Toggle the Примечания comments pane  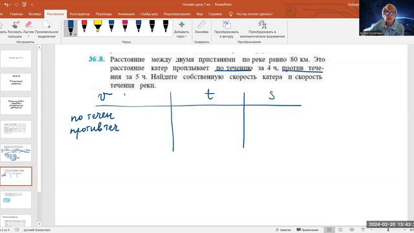307,230
